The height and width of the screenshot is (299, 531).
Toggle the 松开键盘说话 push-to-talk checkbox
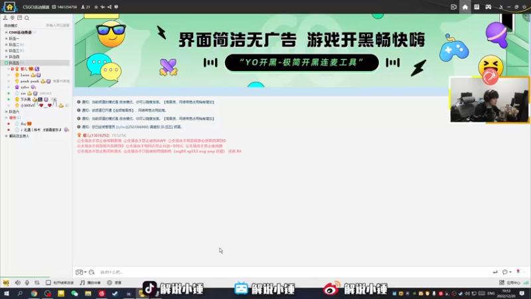[x=48, y=283]
